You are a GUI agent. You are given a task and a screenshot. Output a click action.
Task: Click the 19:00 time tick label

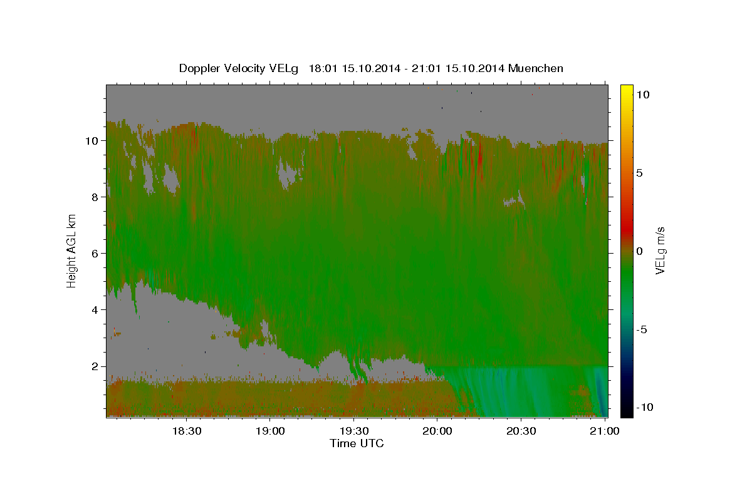click(x=270, y=431)
